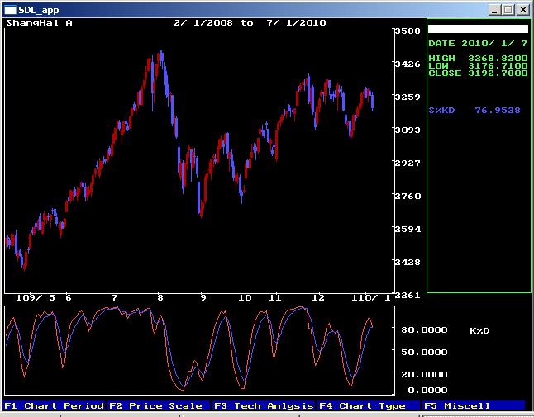
Task: Click the 2261 price axis label
Action: tap(408, 295)
